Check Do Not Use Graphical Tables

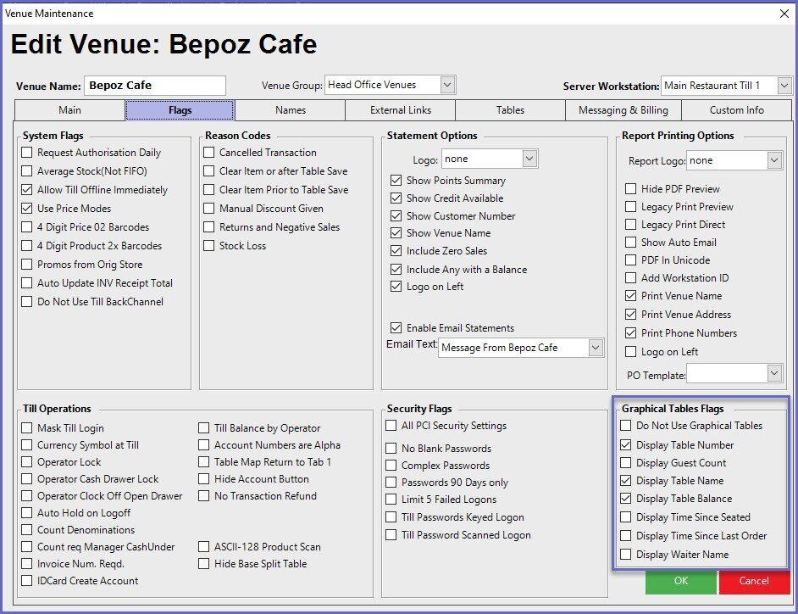[626, 426]
